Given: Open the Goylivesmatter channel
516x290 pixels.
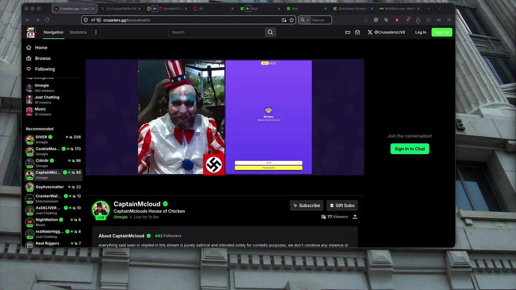Looking at the screenshot, I should click(x=53, y=187).
